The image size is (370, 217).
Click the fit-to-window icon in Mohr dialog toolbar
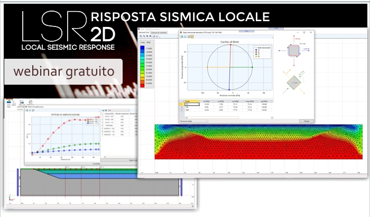tap(189, 37)
